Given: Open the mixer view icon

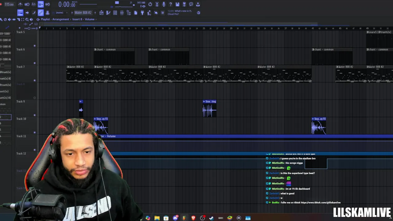Looking at the screenshot, I should [x=122, y=13].
